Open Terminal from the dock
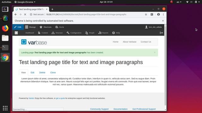The height and width of the screenshot is (113, 202). click(5, 47)
